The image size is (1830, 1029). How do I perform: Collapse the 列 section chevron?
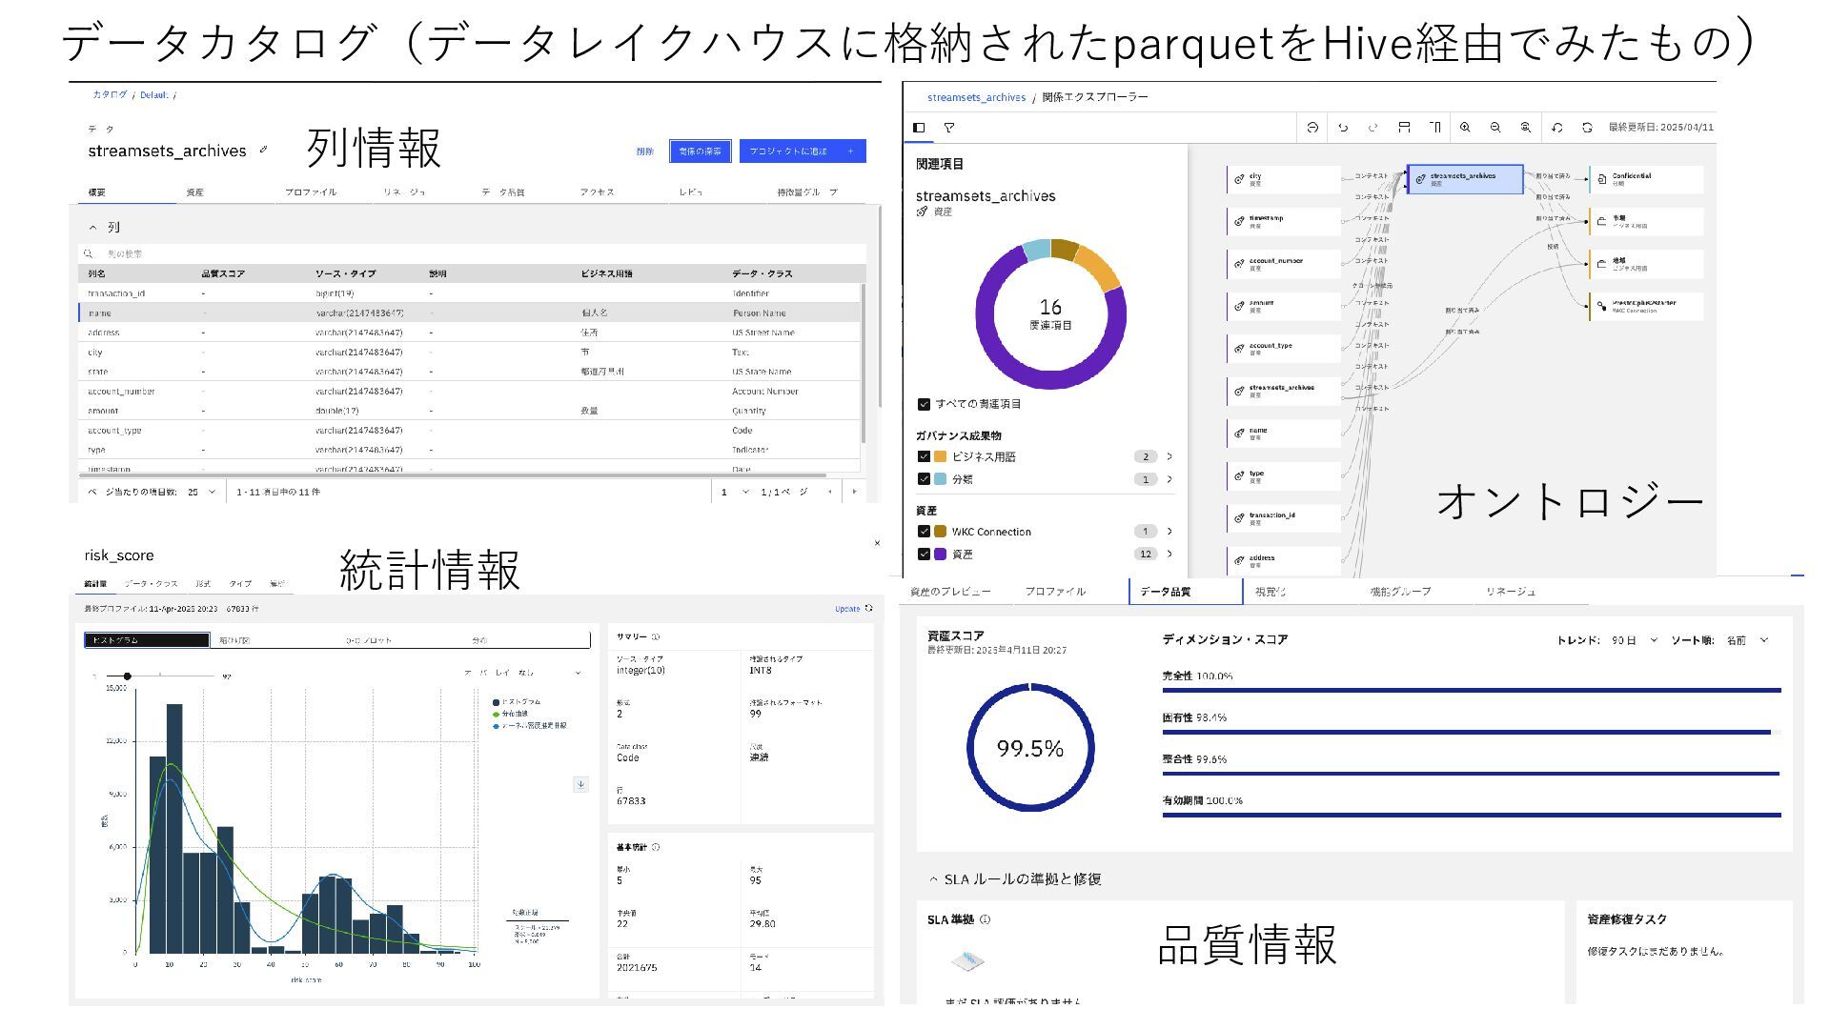pyautogui.click(x=92, y=228)
